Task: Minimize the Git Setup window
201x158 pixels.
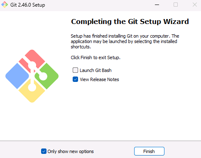Action: tap(157, 5)
